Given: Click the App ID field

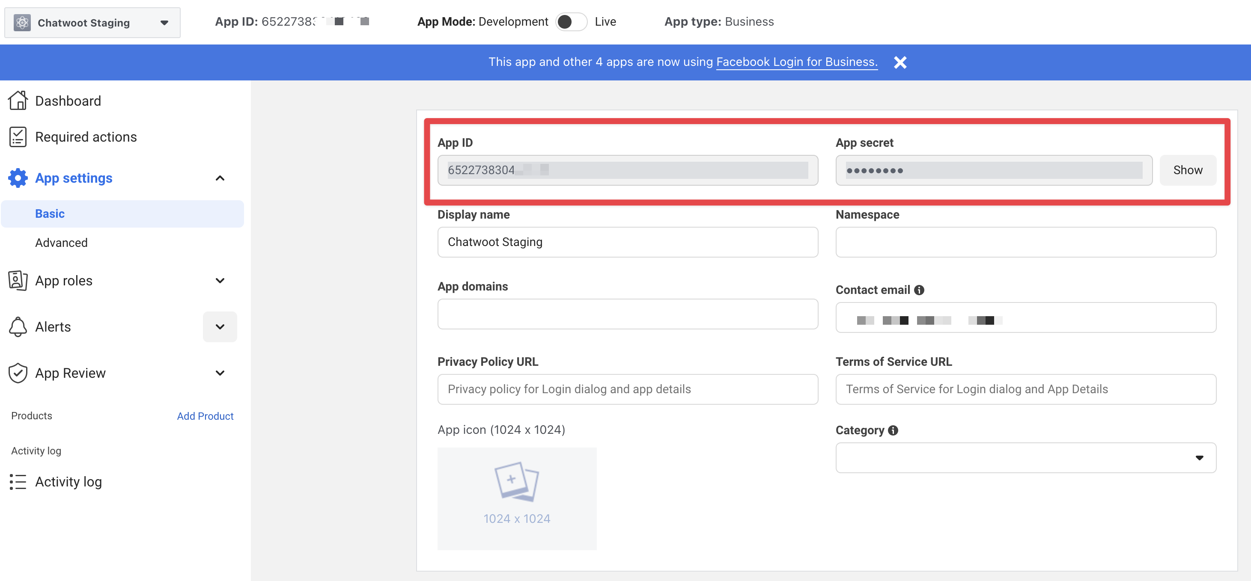Looking at the screenshot, I should click(628, 170).
